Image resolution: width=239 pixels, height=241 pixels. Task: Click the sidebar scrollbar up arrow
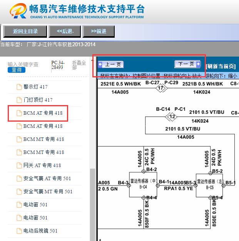[92, 60]
